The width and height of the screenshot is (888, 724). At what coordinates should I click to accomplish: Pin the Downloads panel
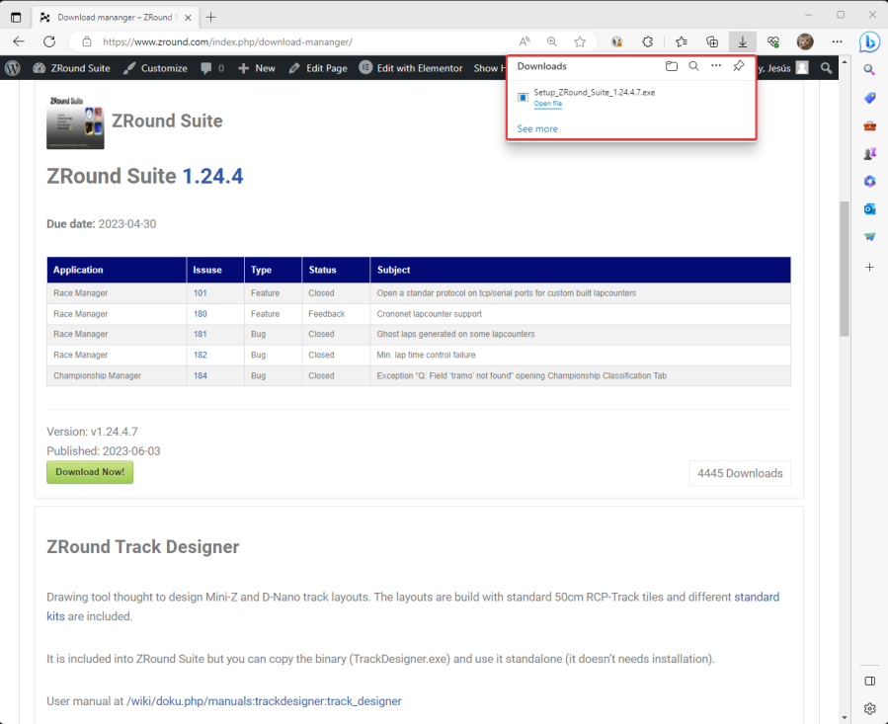739,66
